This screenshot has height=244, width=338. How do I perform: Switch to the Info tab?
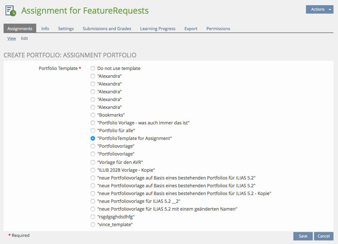(45, 29)
